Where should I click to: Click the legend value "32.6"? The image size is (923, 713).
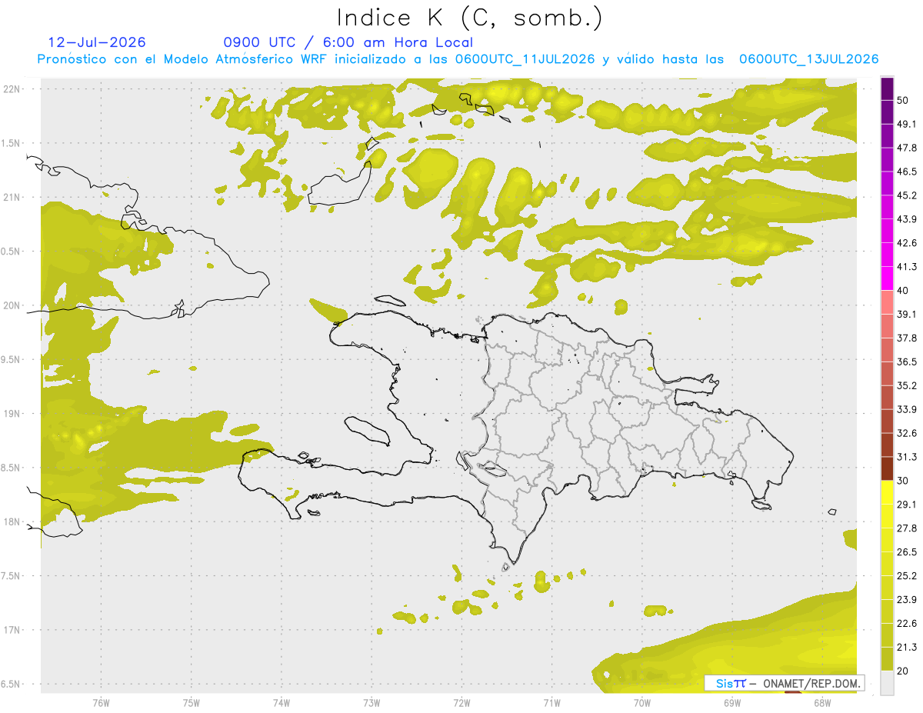point(907,433)
